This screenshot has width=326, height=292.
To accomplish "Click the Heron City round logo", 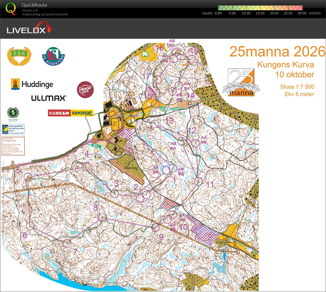I will click(x=85, y=90).
